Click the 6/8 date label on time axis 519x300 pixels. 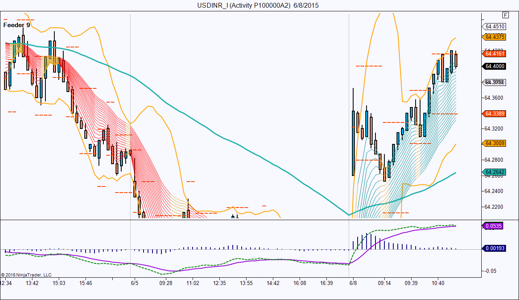(x=353, y=283)
